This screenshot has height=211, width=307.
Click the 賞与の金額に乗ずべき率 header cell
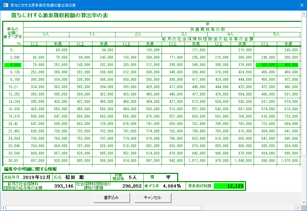(x=13, y=33)
